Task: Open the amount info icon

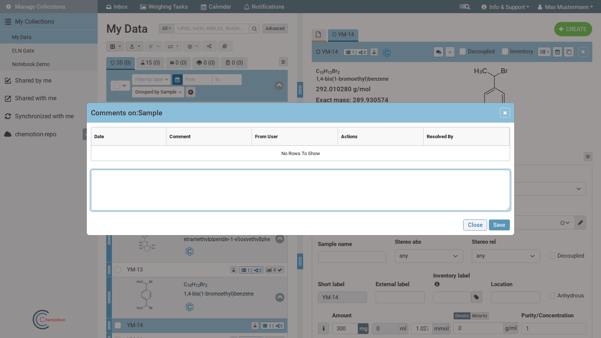Action: pos(323,329)
